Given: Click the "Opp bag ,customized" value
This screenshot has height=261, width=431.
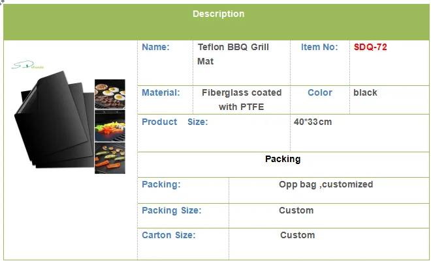Looking at the screenshot, I should click(x=326, y=184).
